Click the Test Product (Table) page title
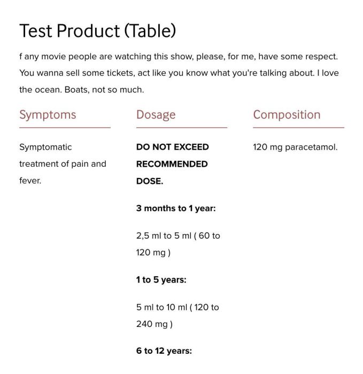363x374 pixels. coord(98,31)
